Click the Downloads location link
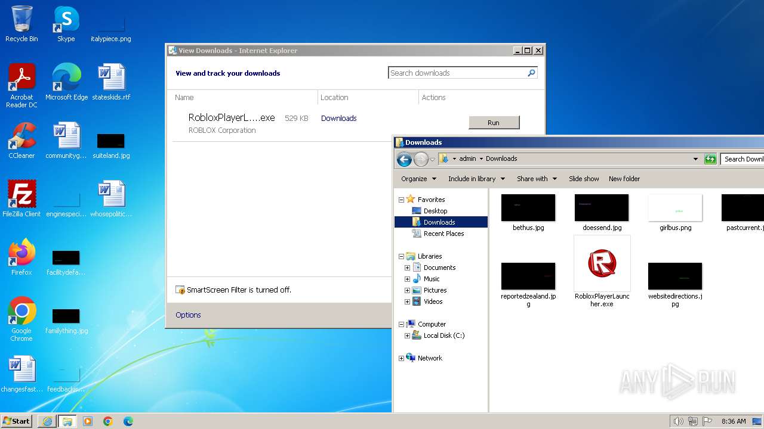The image size is (764, 429). point(338,118)
